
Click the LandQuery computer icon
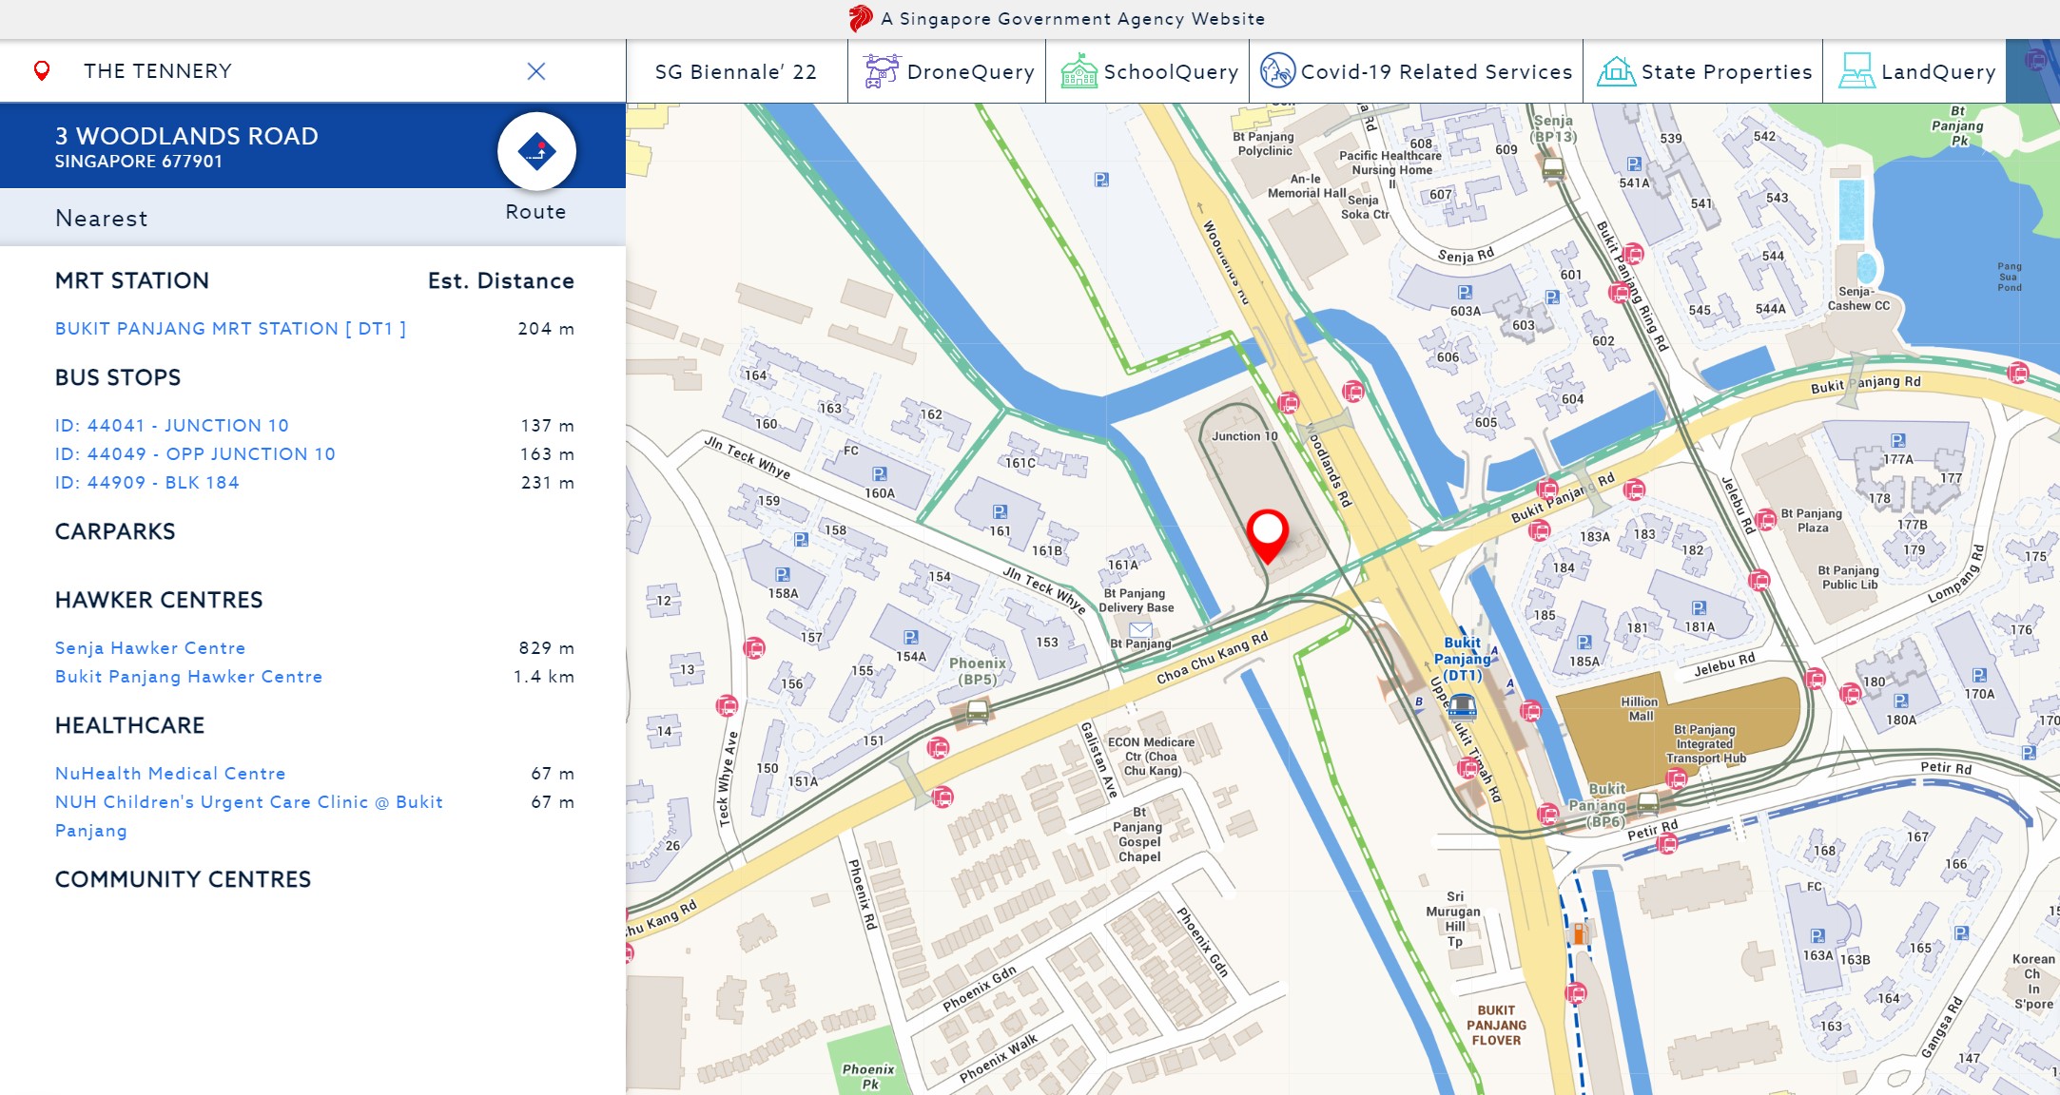tap(1856, 71)
